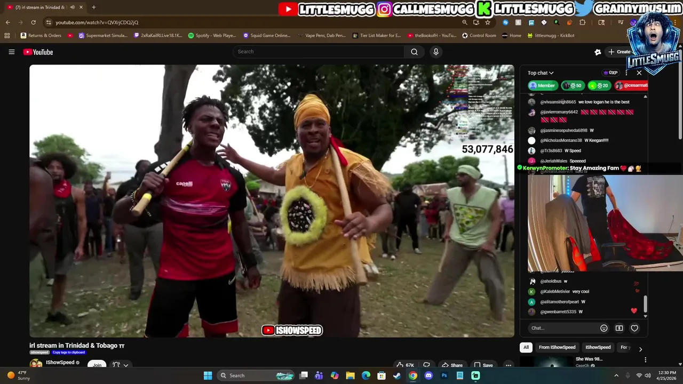
Task: Open the @cesarmati red Super Chat chip
Action: coord(631,85)
